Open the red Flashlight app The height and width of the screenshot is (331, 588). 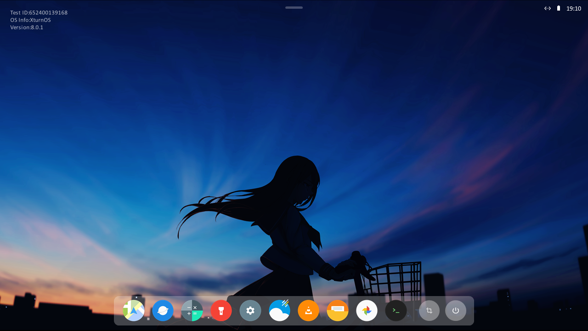(221, 311)
